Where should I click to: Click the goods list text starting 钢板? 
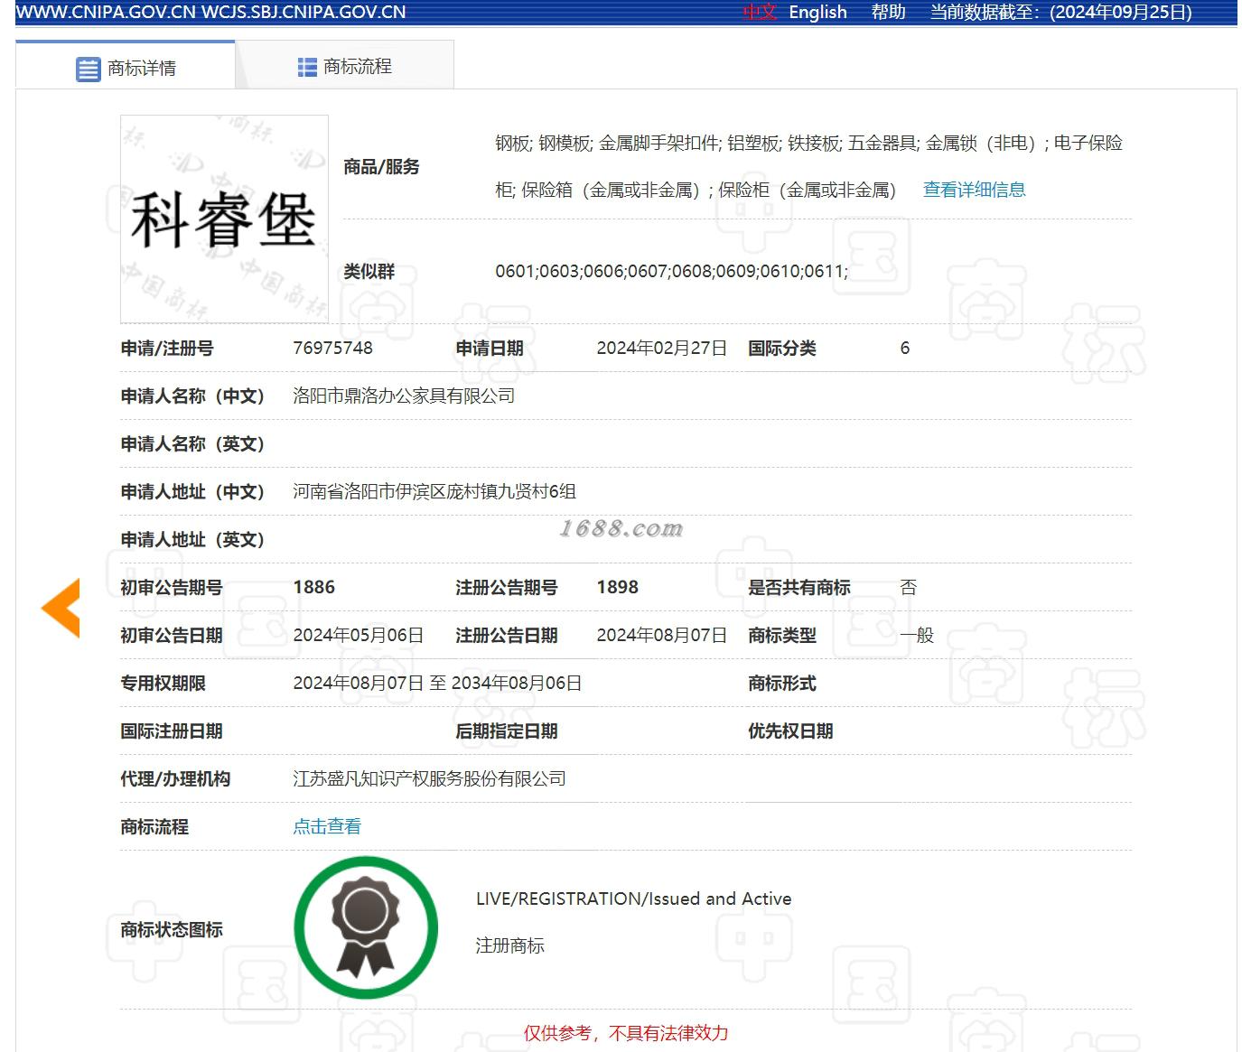(808, 166)
